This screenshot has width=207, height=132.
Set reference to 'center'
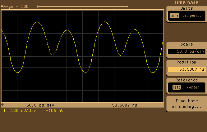click(x=193, y=87)
